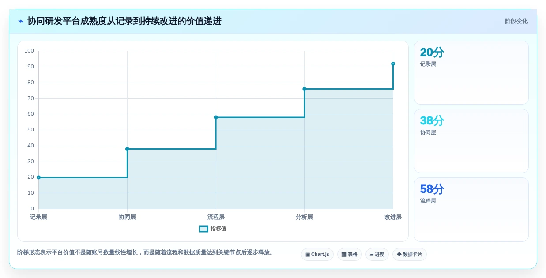Click the 58分 score value
Image resolution: width=546 pixels, height=278 pixels.
pos(432,189)
